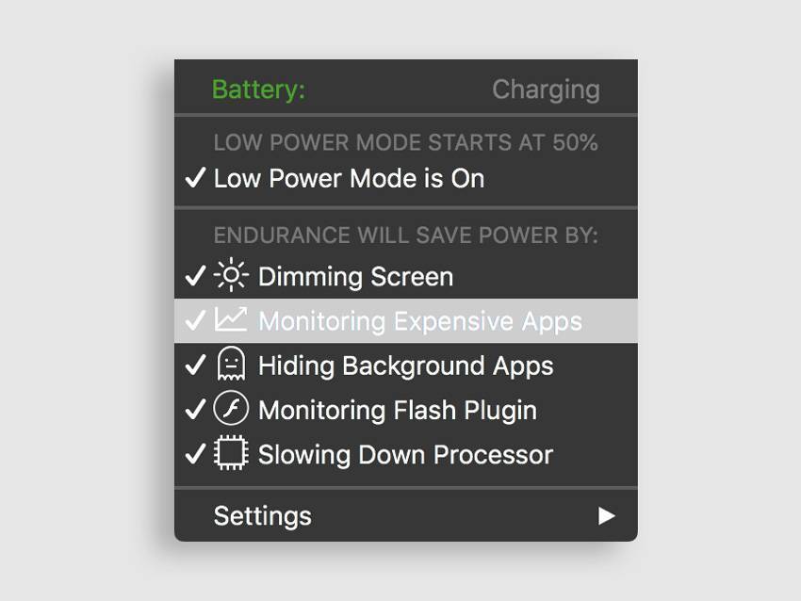801x601 pixels.
Task: Uncheck the Monitoring Flash Plugin checkmark
Action: 195,410
